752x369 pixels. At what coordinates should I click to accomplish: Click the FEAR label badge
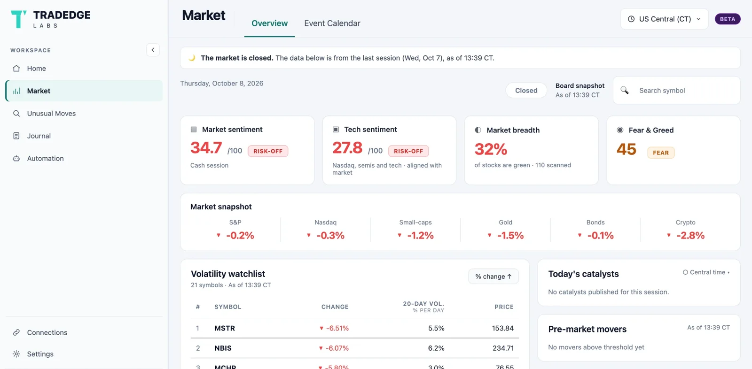tap(661, 153)
